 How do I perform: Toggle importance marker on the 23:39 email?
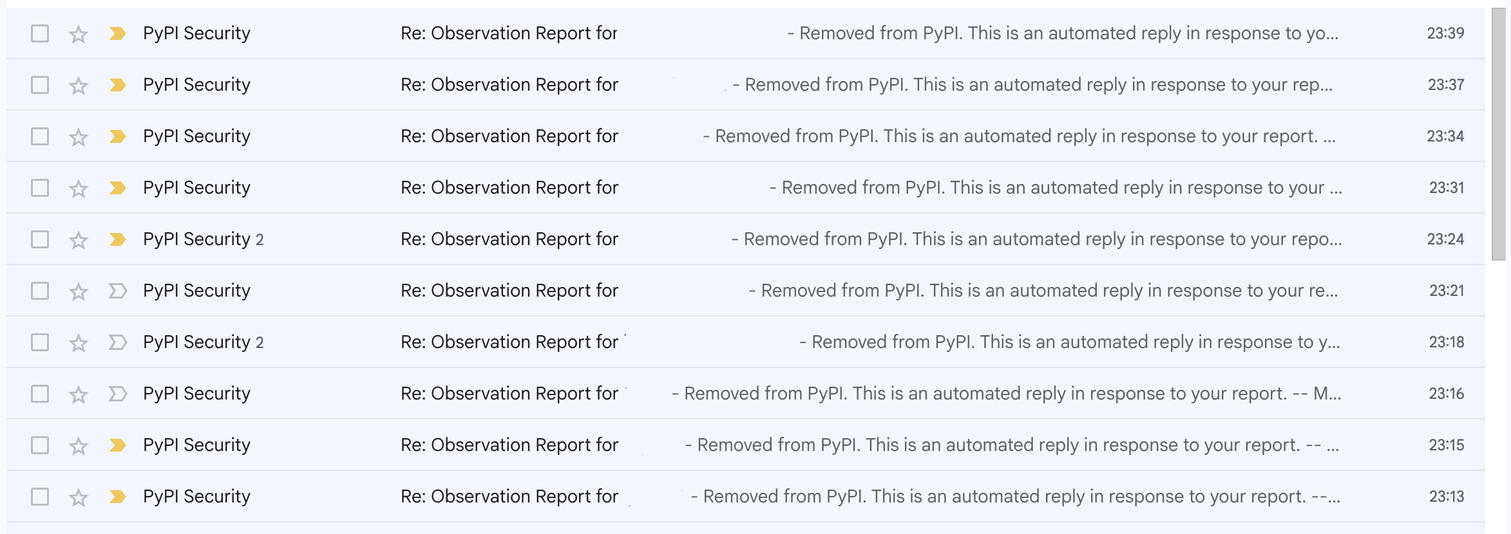[x=117, y=33]
